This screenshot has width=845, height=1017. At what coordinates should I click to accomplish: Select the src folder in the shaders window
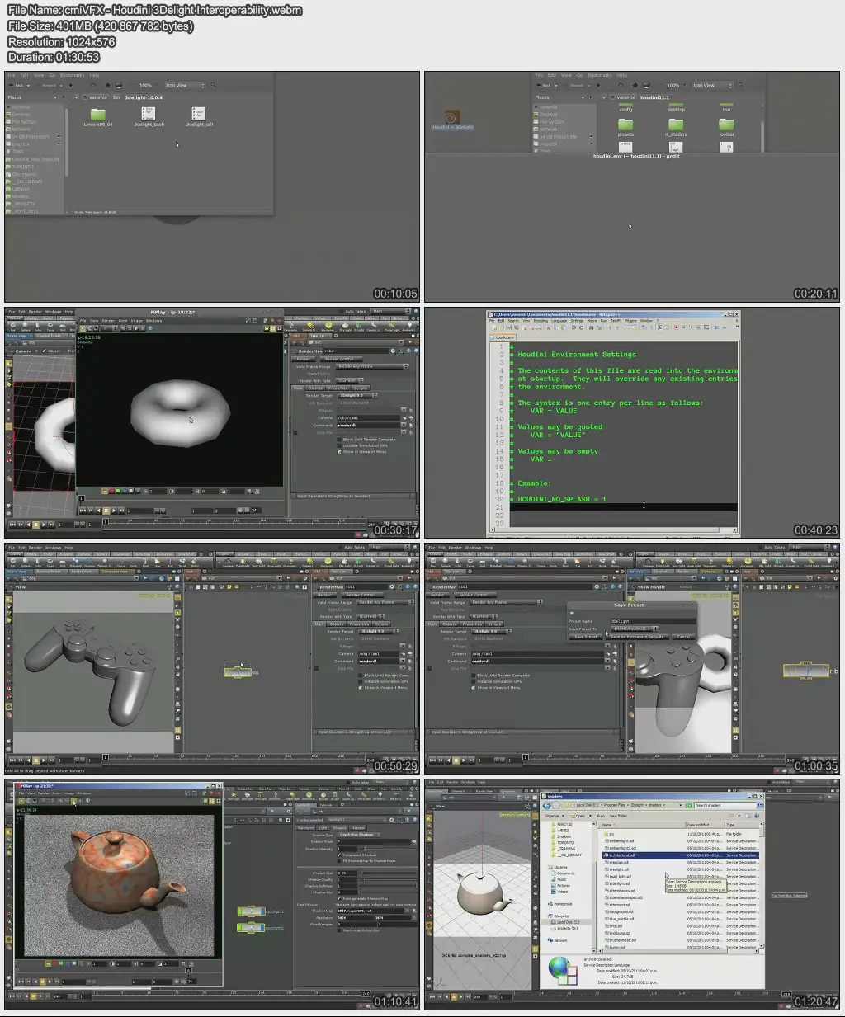[x=611, y=834]
